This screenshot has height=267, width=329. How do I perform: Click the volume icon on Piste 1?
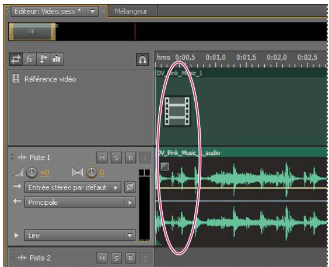pyautogui.click(x=18, y=173)
